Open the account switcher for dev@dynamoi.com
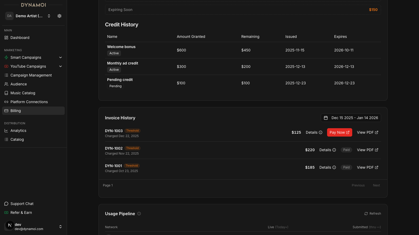This screenshot has width=419, height=235. (x=60, y=227)
